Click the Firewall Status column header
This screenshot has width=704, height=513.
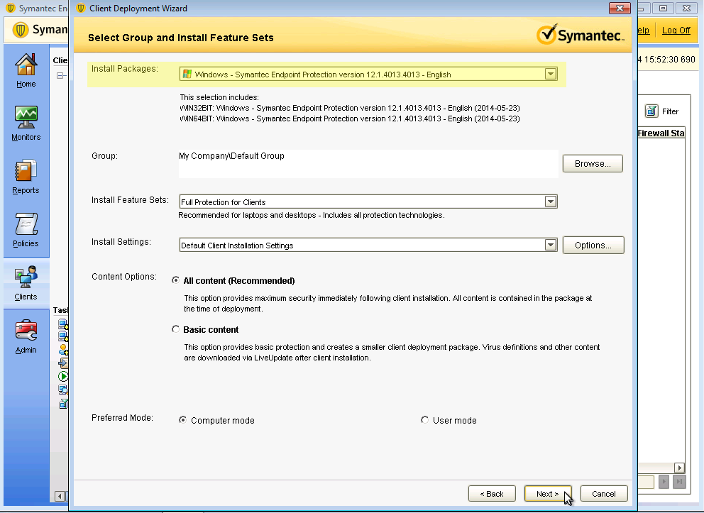coord(661,133)
